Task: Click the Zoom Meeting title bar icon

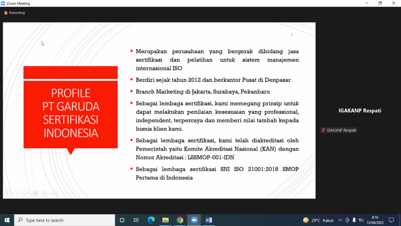Action: [3, 3]
